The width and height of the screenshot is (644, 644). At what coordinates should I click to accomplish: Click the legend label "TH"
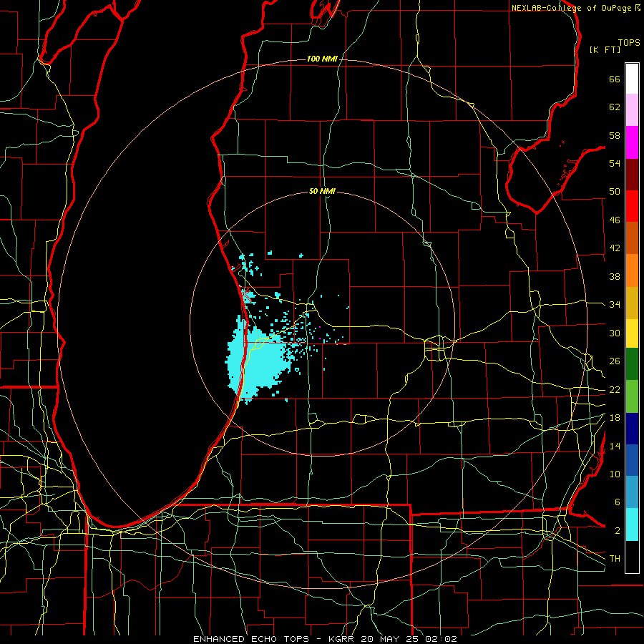(x=615, y=559)
